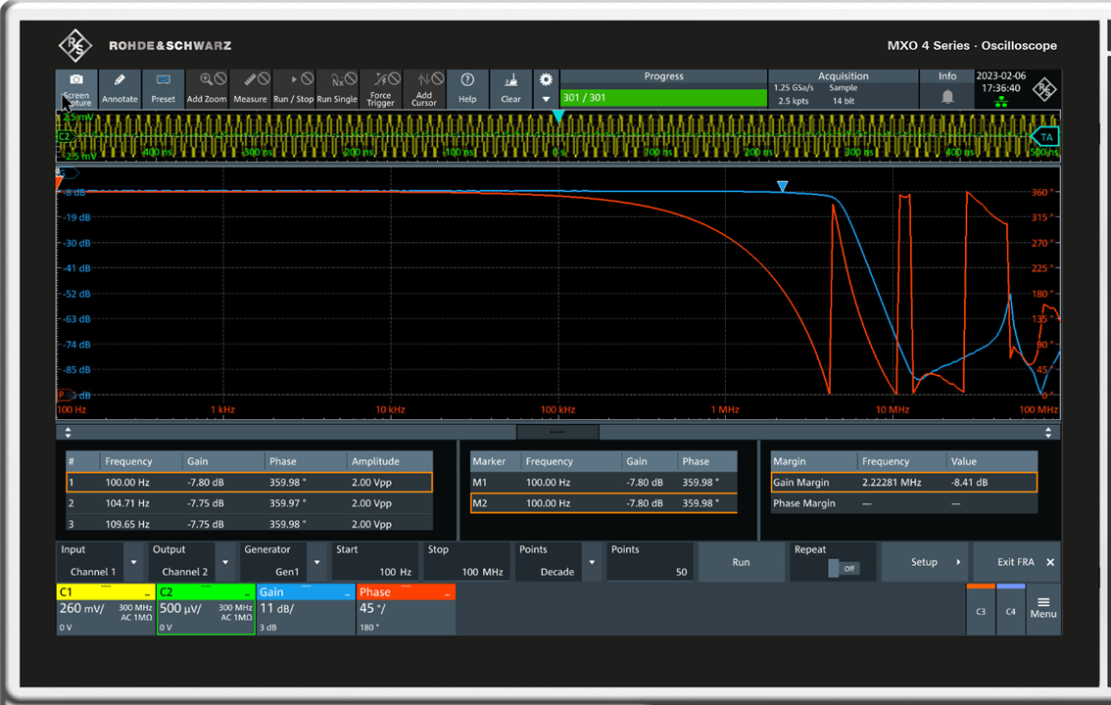Toggle the Repeat switch
Image resolution: width=1111 pixels, height=705 pixels.
click(x=842, y=568)
